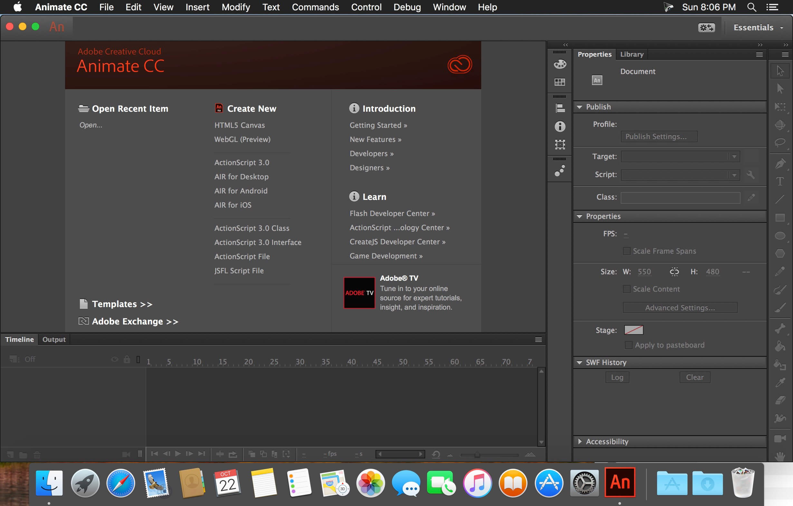Click the Sync Settings icon

706,27
